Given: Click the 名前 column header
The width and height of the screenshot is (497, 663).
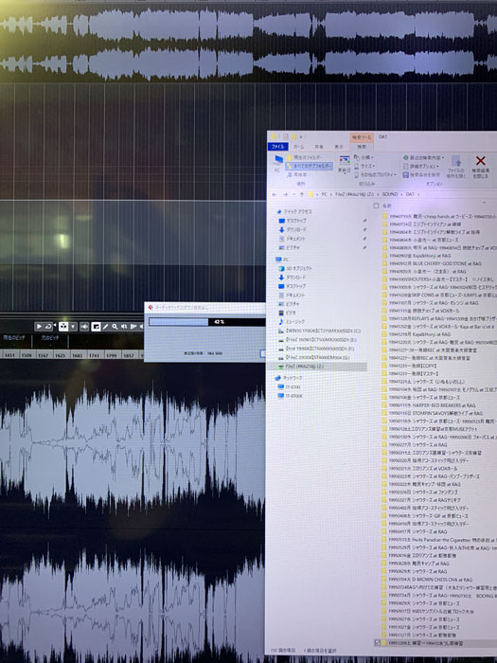Looking at the screenshot, I should (386, 206).
